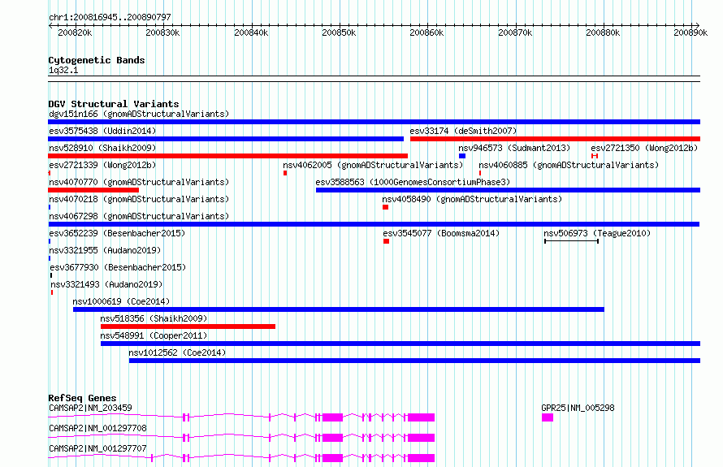Image resolution: width=723 pixels, height=467 pixels.
Task: Click the nsv3321493 (Audano2019) label
Action: 106,284
